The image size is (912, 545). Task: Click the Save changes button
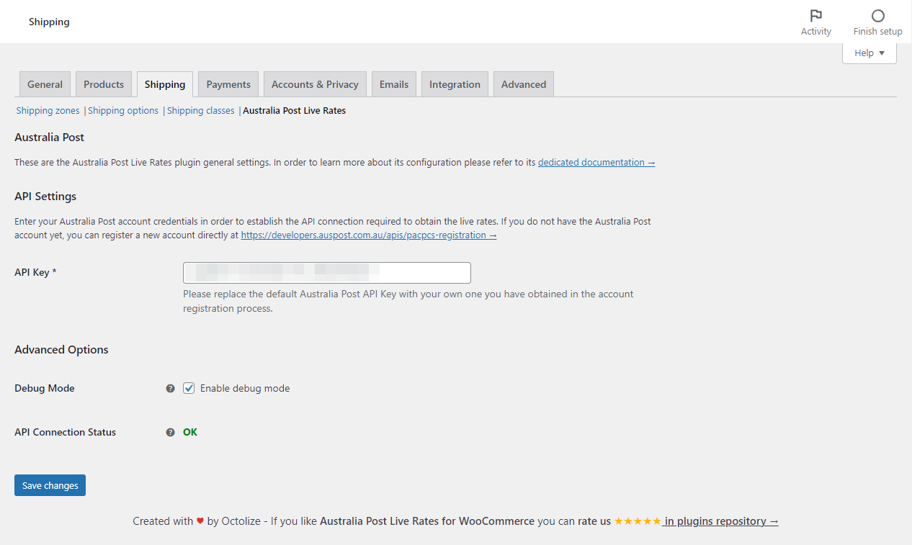pos(50,485)
